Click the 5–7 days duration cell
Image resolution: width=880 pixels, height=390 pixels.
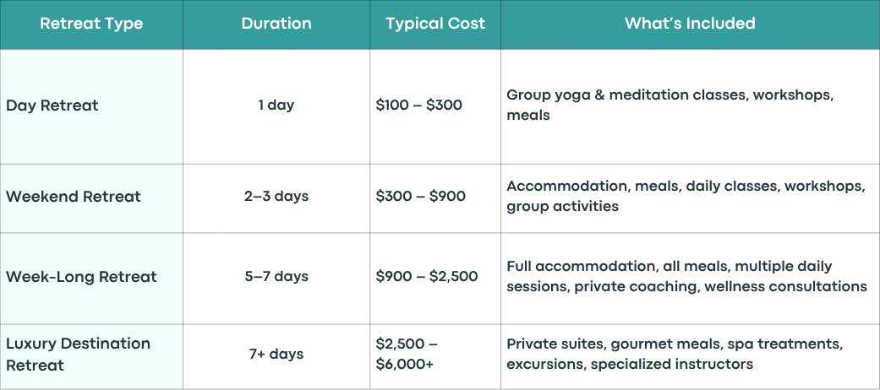[x=276, y=277]
